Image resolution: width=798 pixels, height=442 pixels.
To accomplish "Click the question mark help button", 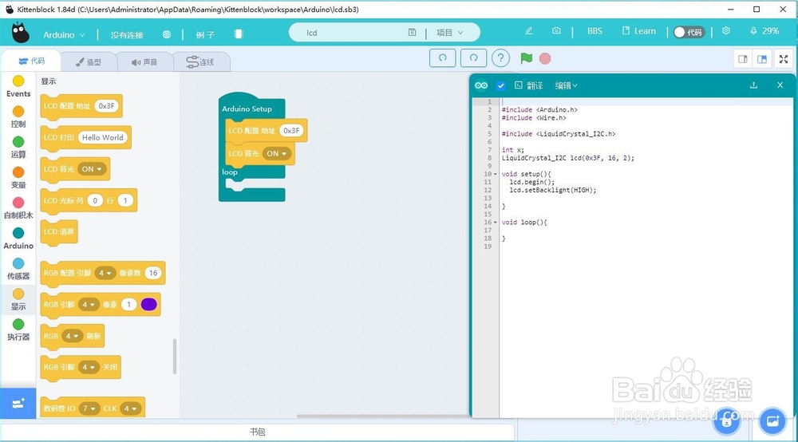I will pos(501,58).
